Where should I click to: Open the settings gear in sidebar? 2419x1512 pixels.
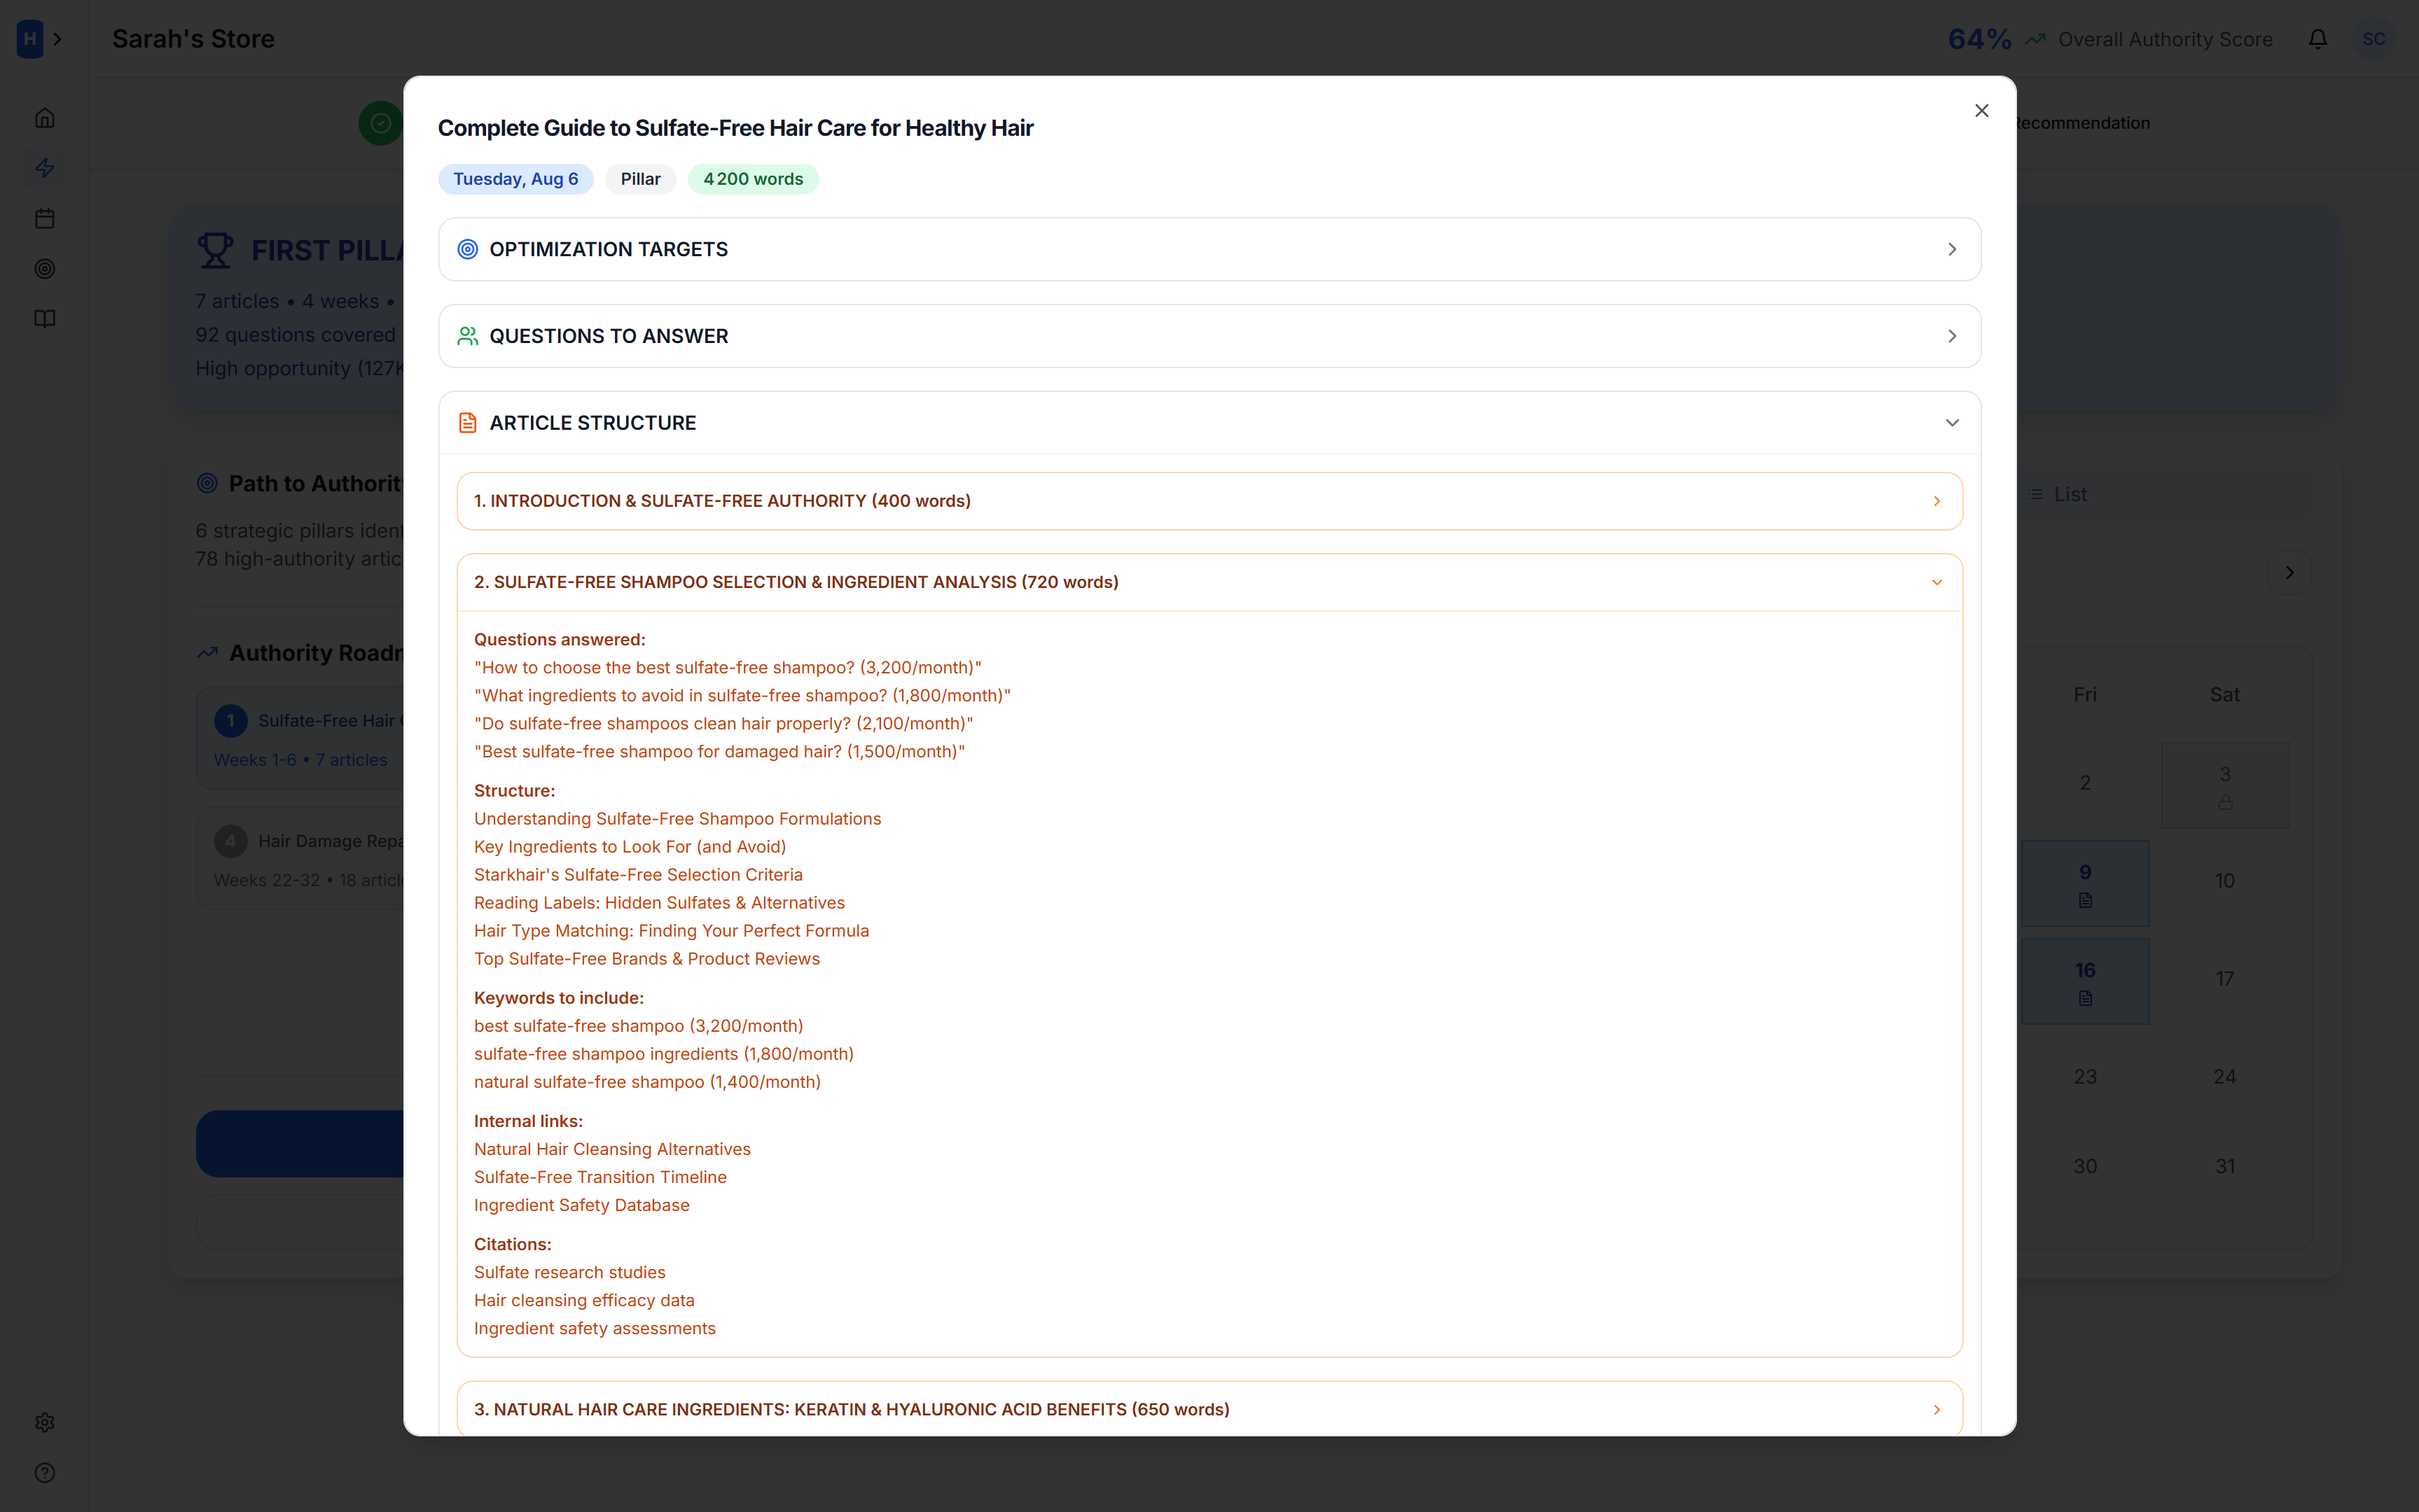tap(45, 1422)
